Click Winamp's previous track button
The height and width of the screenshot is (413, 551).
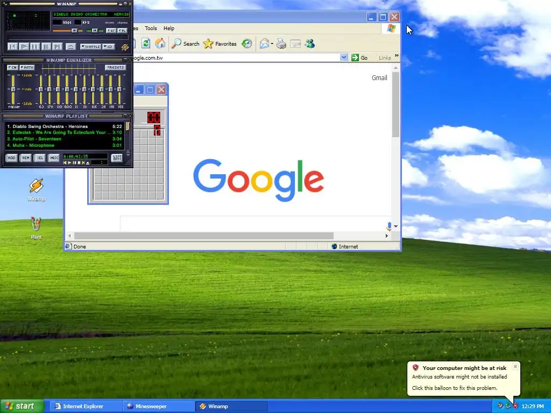tap(13, 46)
